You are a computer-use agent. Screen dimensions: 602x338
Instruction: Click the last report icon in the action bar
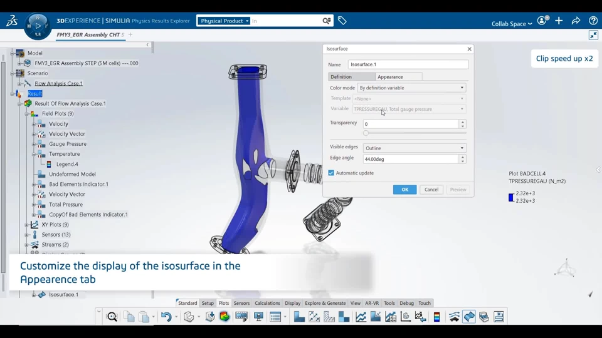(x=499, y=317)
